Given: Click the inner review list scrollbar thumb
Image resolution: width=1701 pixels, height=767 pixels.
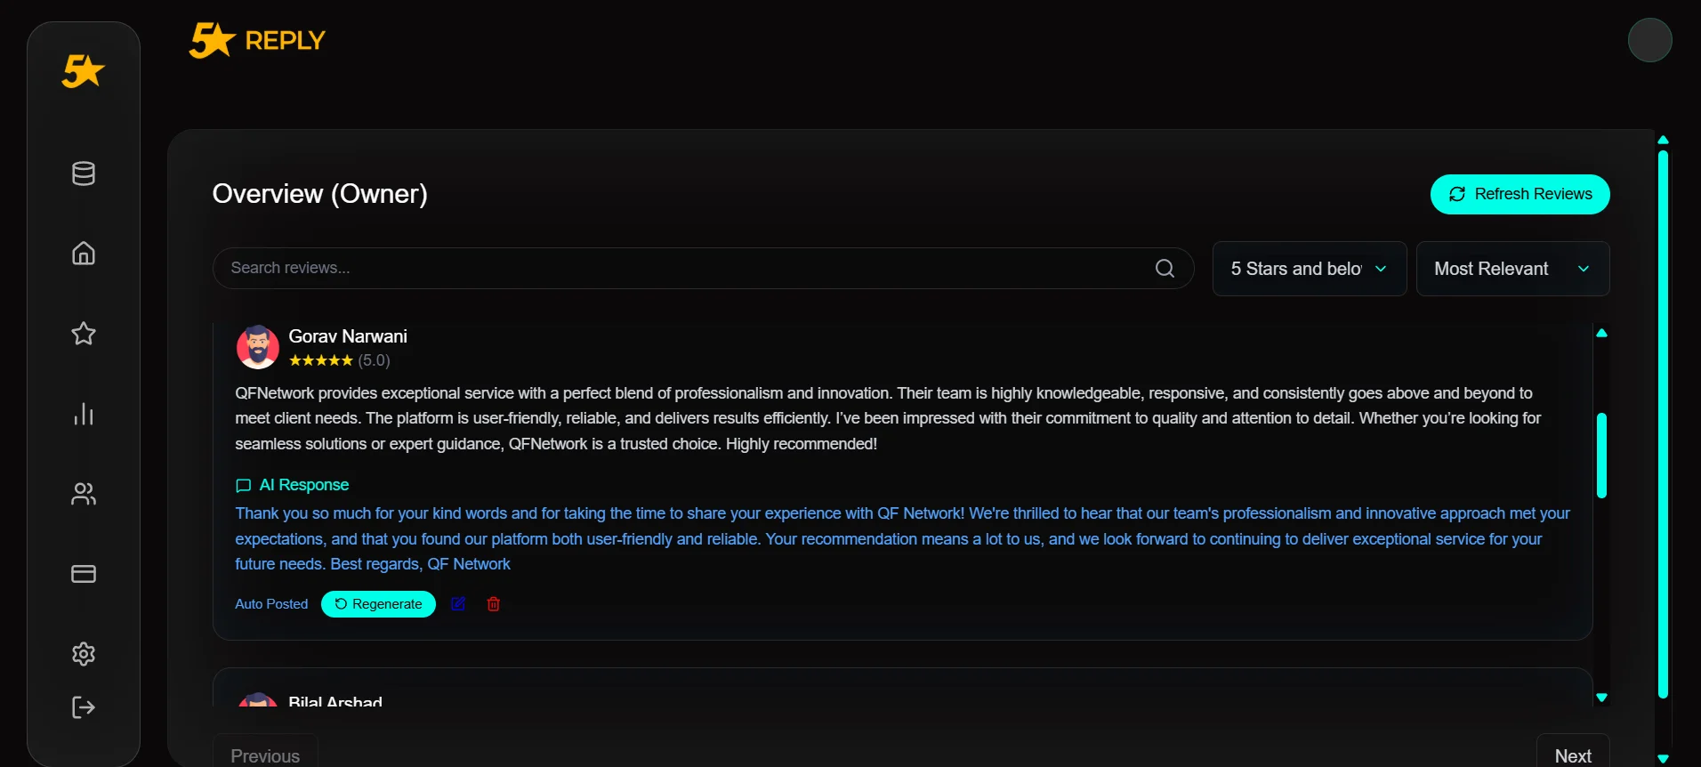Looking at the screenshot, I should pyautogui.click(x=1601, y=455).
